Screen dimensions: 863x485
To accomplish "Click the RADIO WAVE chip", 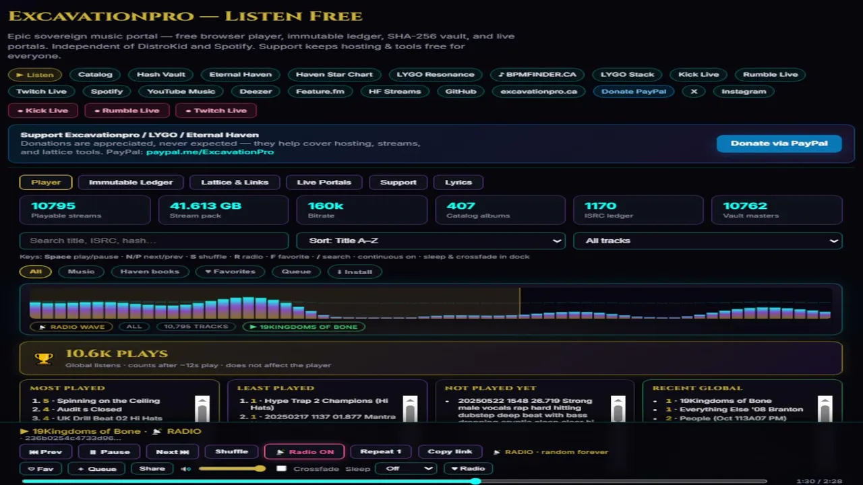I will click(x=71, y=327).
